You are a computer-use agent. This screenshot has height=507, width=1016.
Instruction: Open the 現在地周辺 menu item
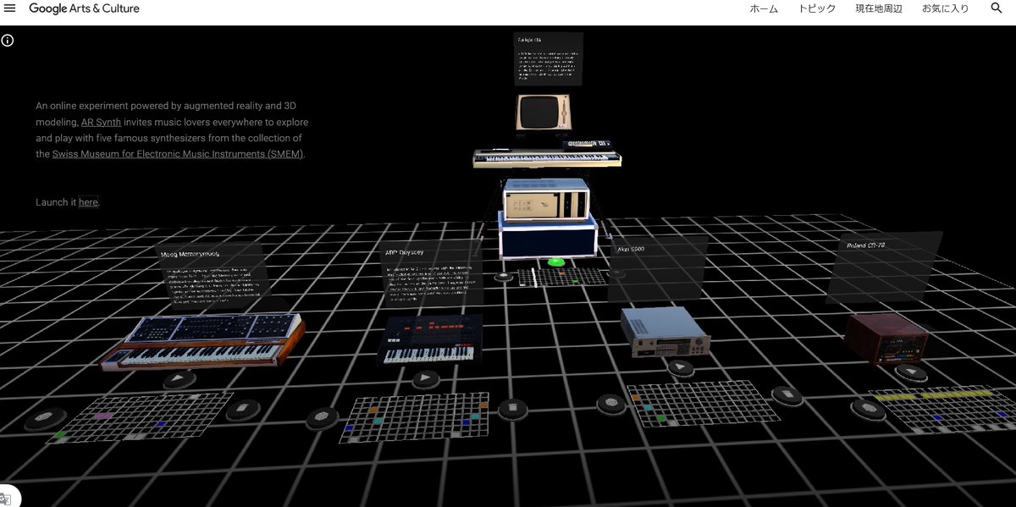pyautogui.click(x=879, y=8)
